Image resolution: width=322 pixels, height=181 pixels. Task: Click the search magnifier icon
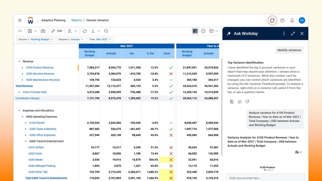106,31
